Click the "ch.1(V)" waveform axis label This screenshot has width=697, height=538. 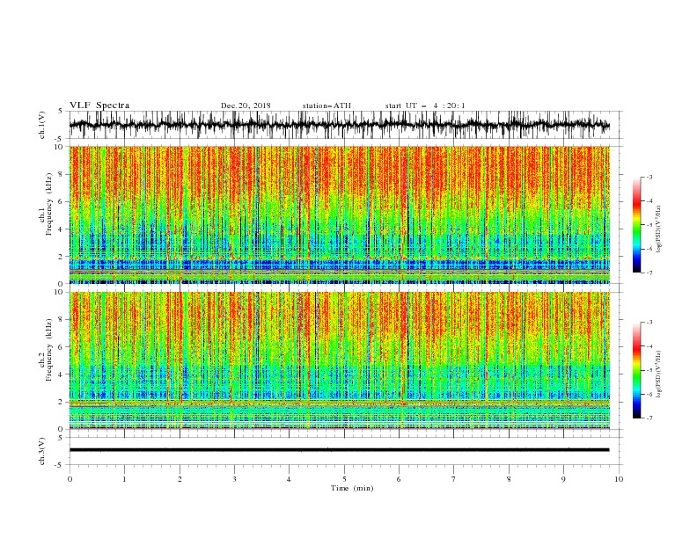tap(42, 125)
